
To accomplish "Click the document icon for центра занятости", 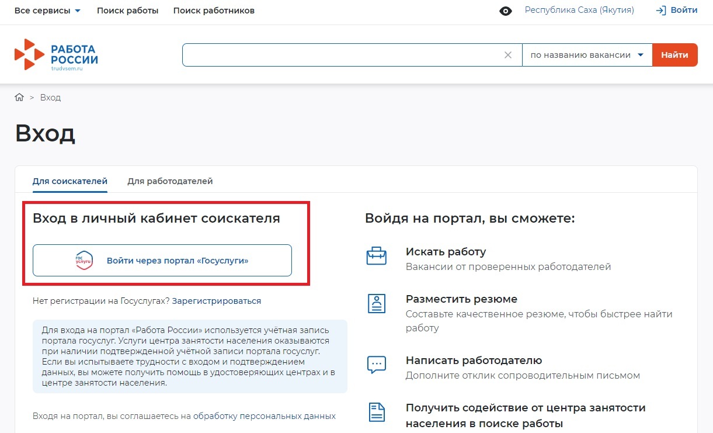I will [376, 412].
